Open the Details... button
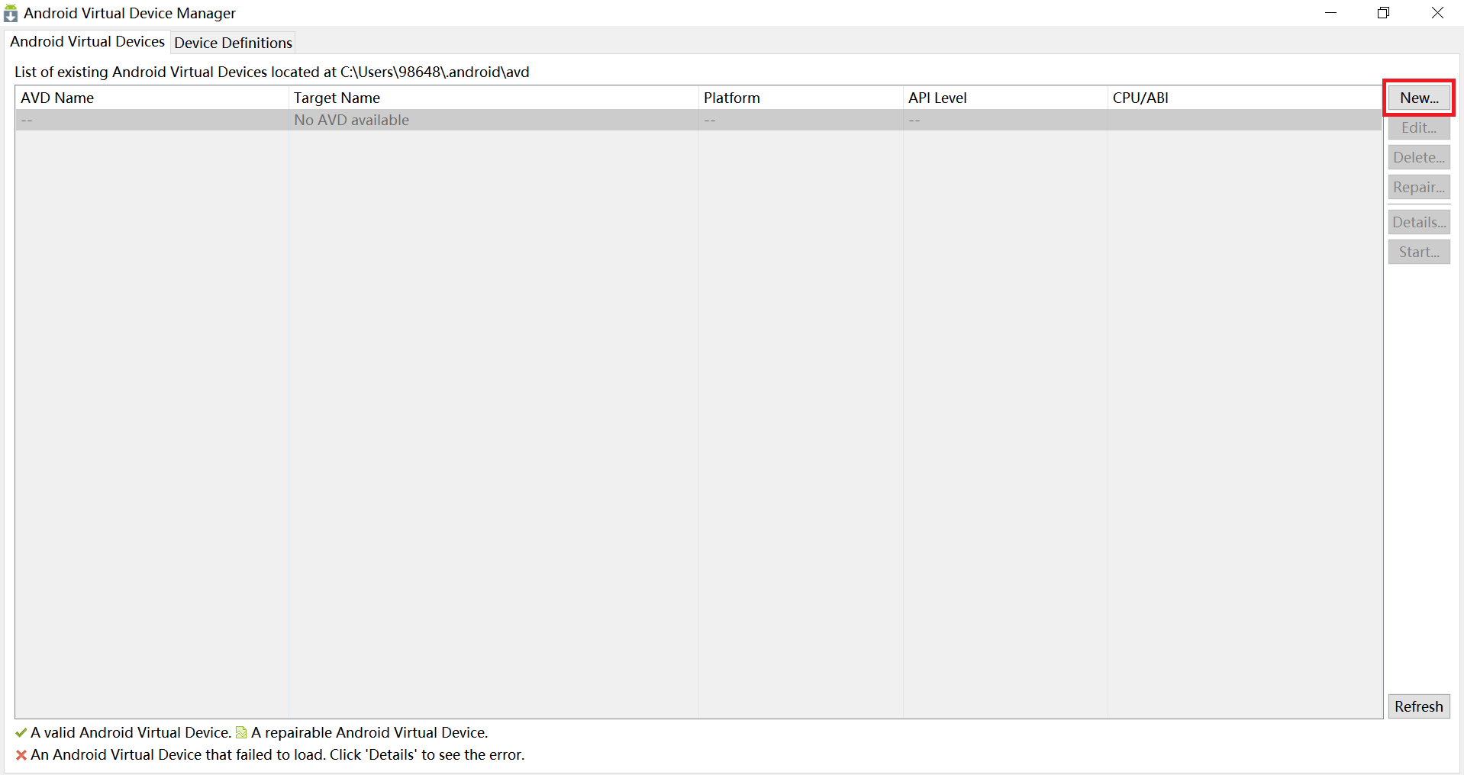1464x775 pixels. (1419, 222)
